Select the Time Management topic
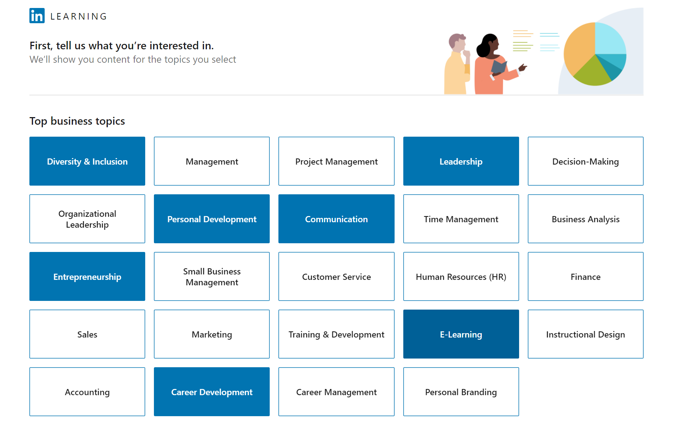 (461, 219)
